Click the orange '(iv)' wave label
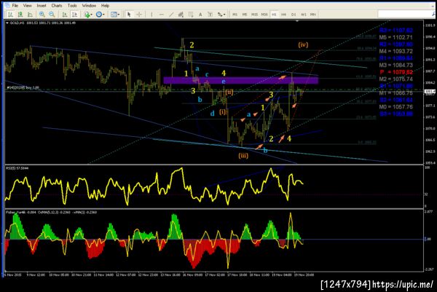This screenshot has width=437, height=292. tap(303, 44)
